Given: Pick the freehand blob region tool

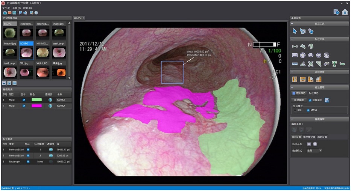Looking at the screenshot, I should click(x=327, y=55).
